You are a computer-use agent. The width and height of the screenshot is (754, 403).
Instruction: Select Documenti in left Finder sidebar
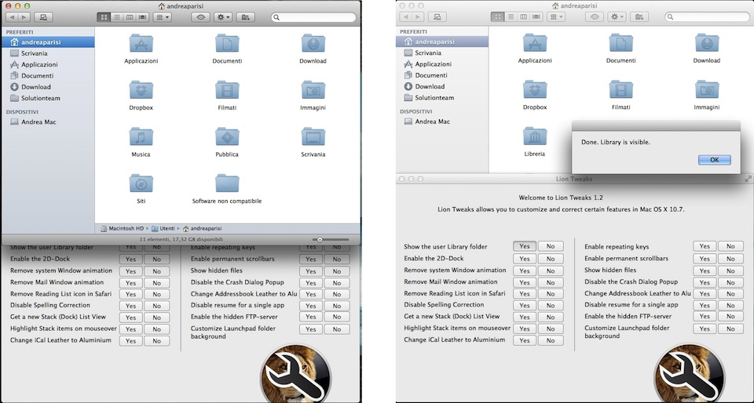[48, 75]
